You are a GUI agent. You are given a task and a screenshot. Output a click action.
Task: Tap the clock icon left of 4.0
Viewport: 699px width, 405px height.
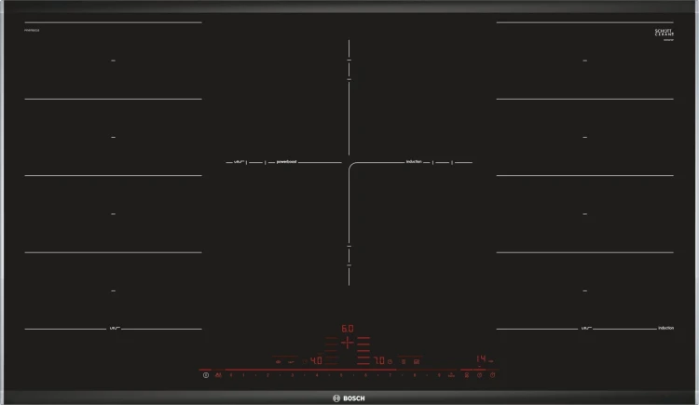[305, 362]
